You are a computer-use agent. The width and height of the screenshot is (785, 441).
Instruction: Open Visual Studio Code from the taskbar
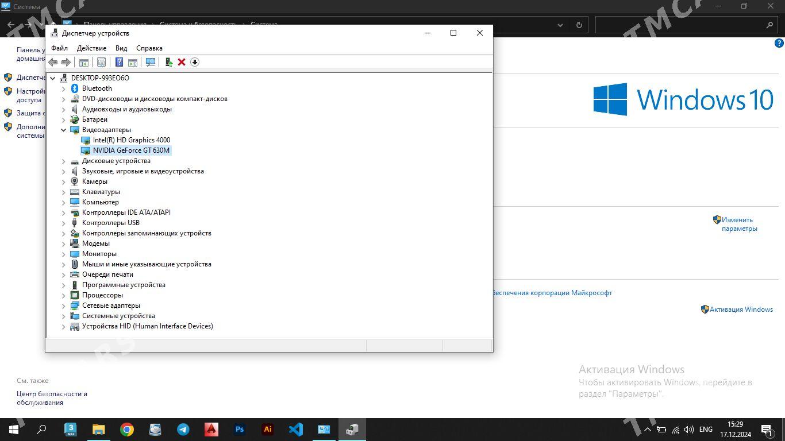click(296, 430)
